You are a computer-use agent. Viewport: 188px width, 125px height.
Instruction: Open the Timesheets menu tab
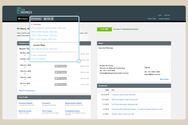[x=36, y=19]
